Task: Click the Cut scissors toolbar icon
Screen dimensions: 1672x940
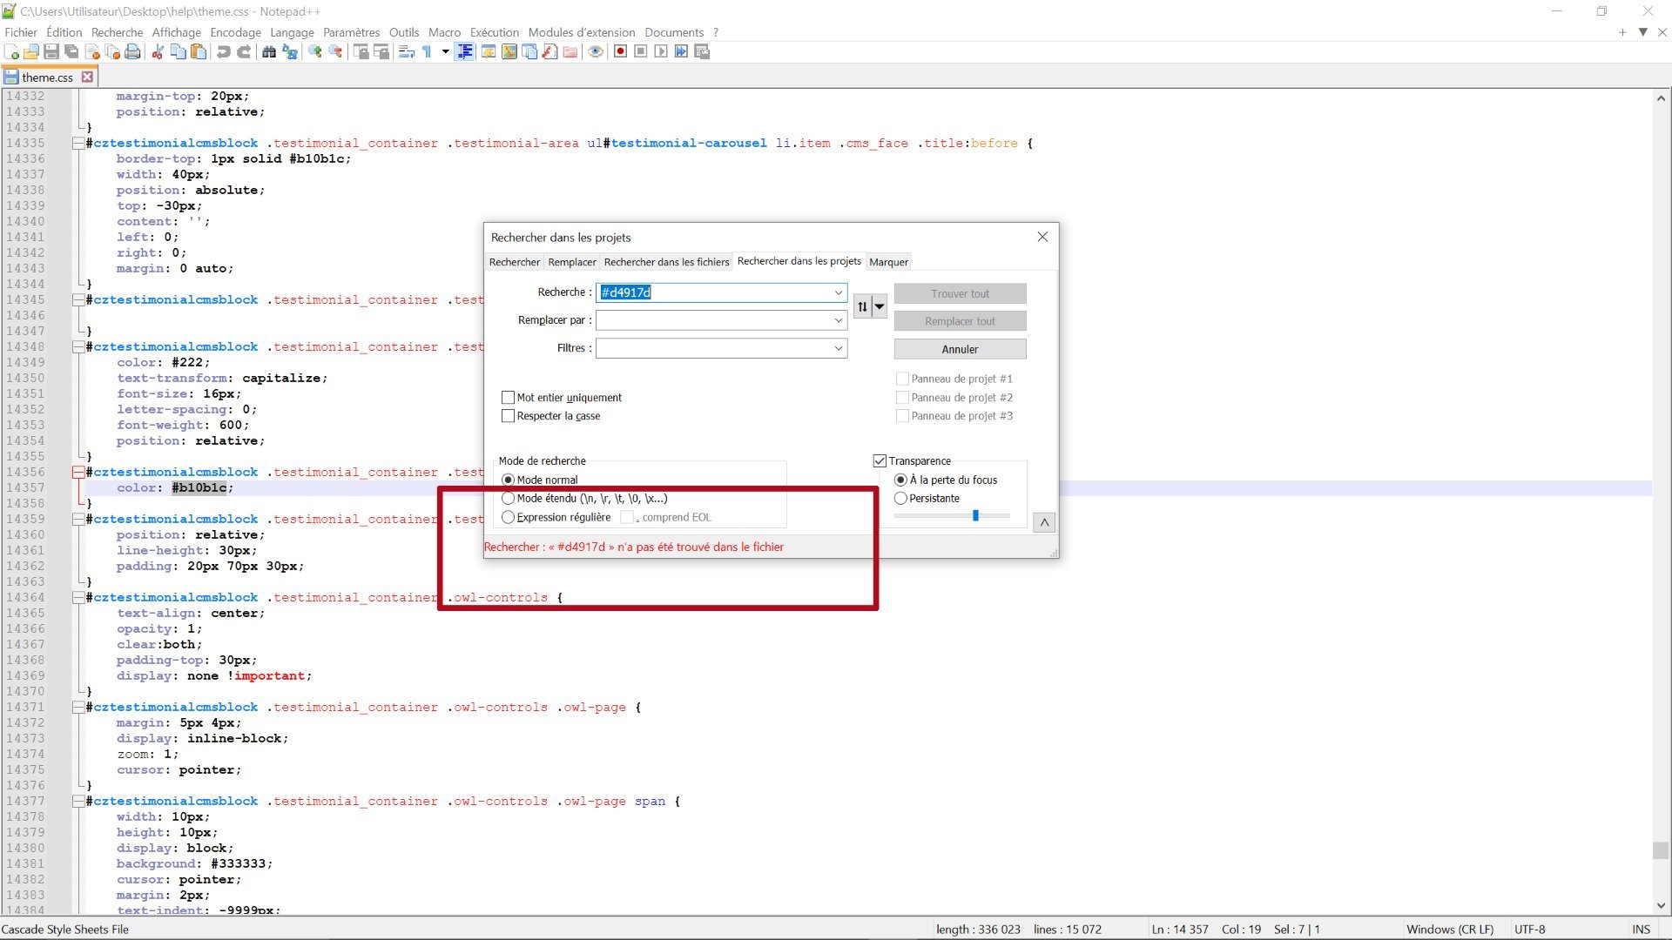Action: 158,52
